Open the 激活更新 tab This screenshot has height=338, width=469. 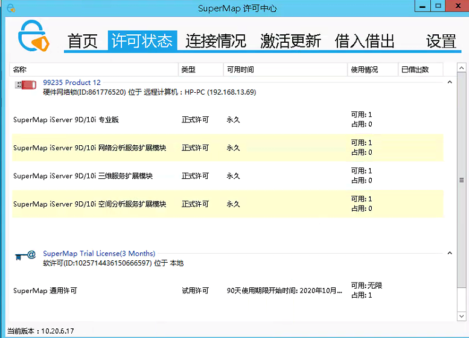click(x=290, y=41)
